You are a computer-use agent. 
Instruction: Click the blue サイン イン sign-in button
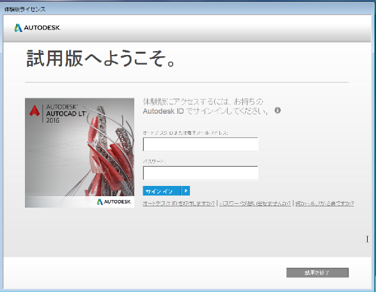[166, 191]
